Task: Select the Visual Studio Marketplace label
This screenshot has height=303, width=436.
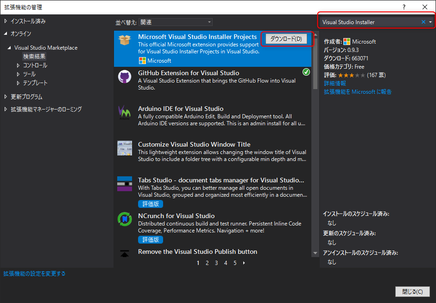Action: [x=46, y=48]
